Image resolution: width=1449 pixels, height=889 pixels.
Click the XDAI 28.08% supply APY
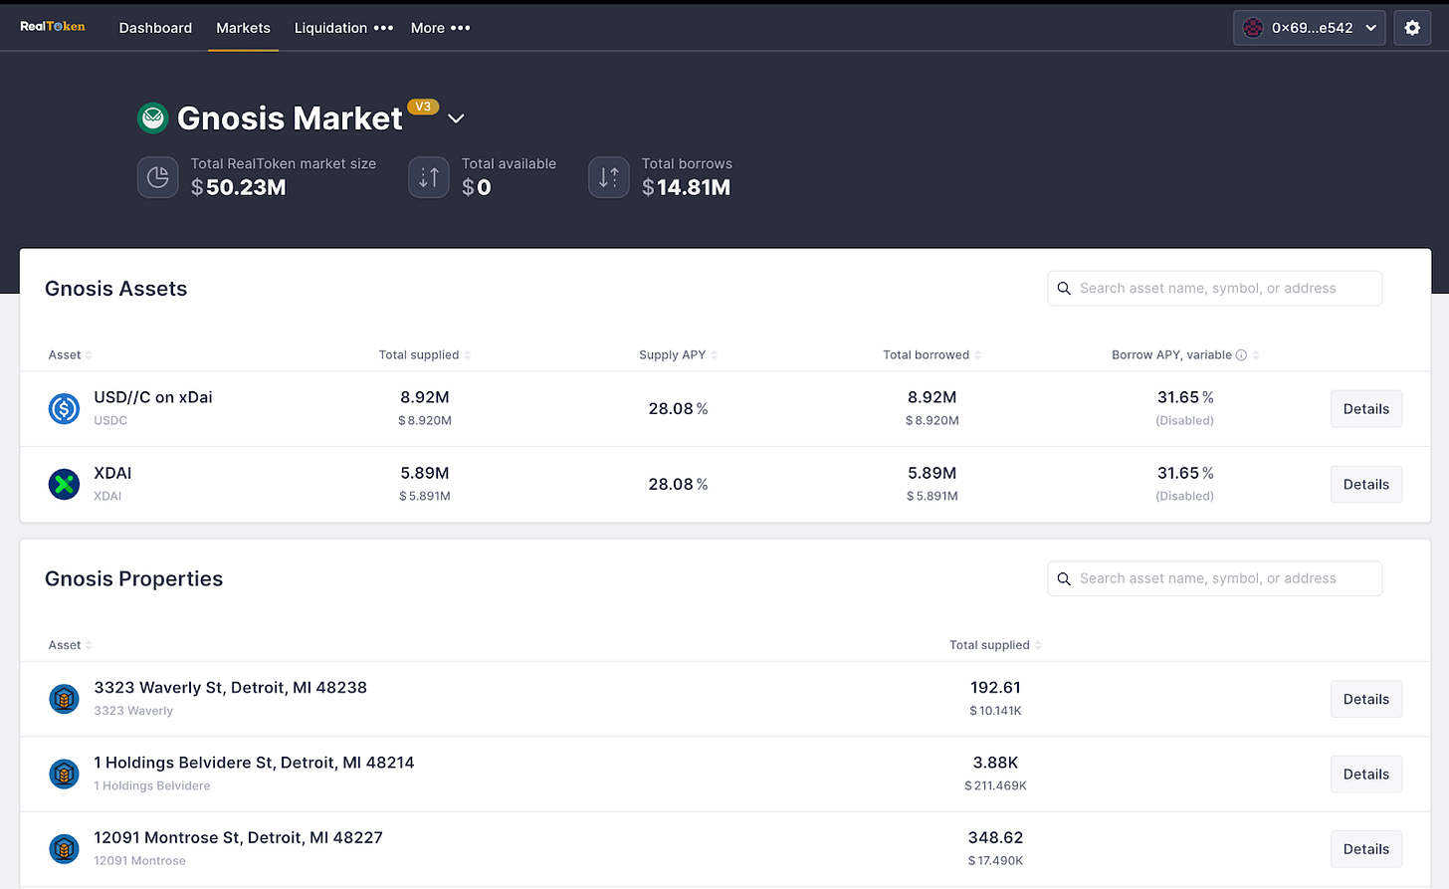click(678, 485)
